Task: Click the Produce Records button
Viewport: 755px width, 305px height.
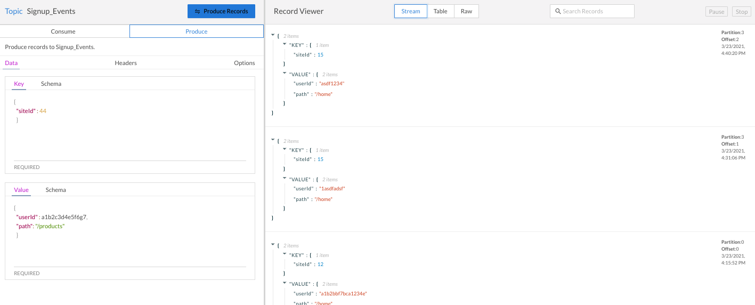Action: pyautogui.click(x=221, y=11)
